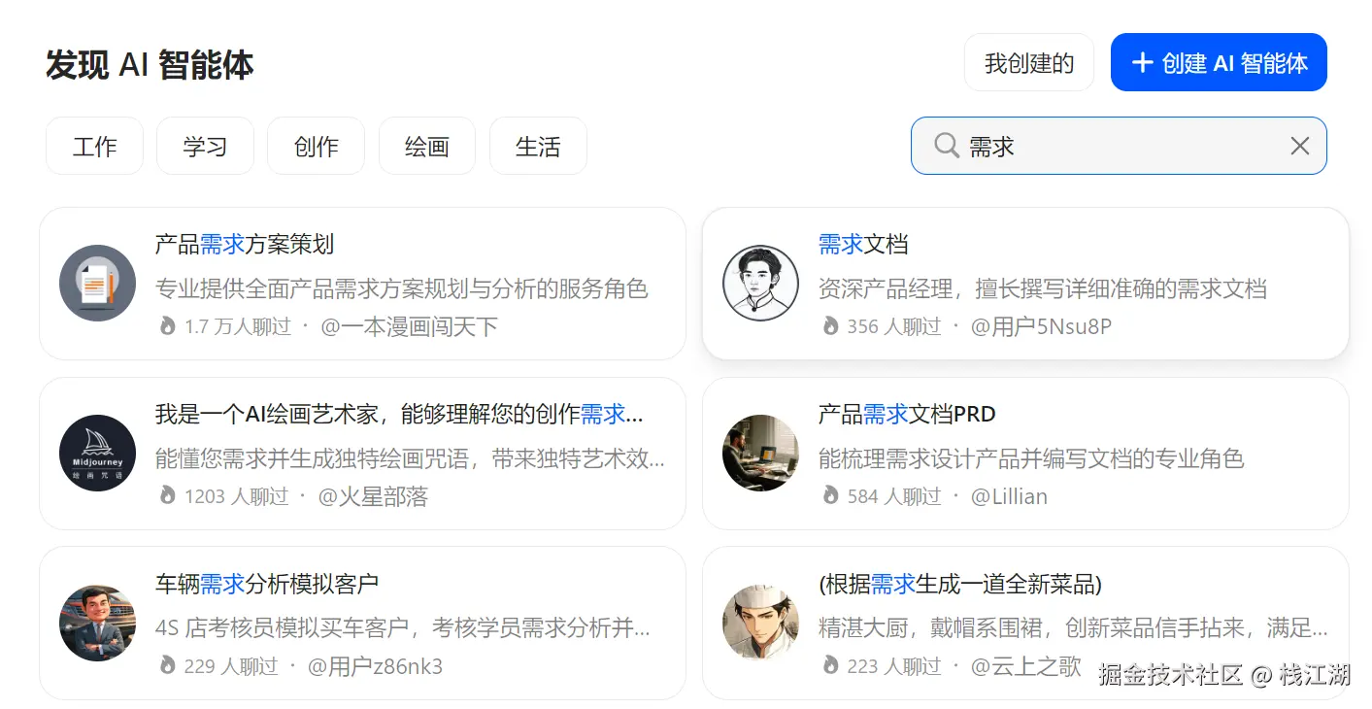Choose the 绘画 category filter

coord(427,147)
